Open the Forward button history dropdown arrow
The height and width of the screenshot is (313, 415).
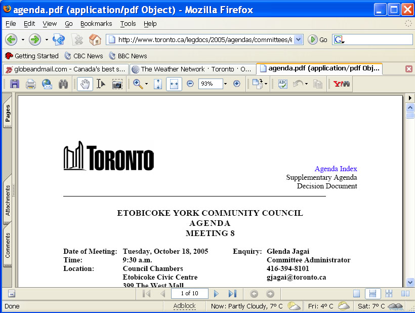pyautogui.click(x=47, y=40)
